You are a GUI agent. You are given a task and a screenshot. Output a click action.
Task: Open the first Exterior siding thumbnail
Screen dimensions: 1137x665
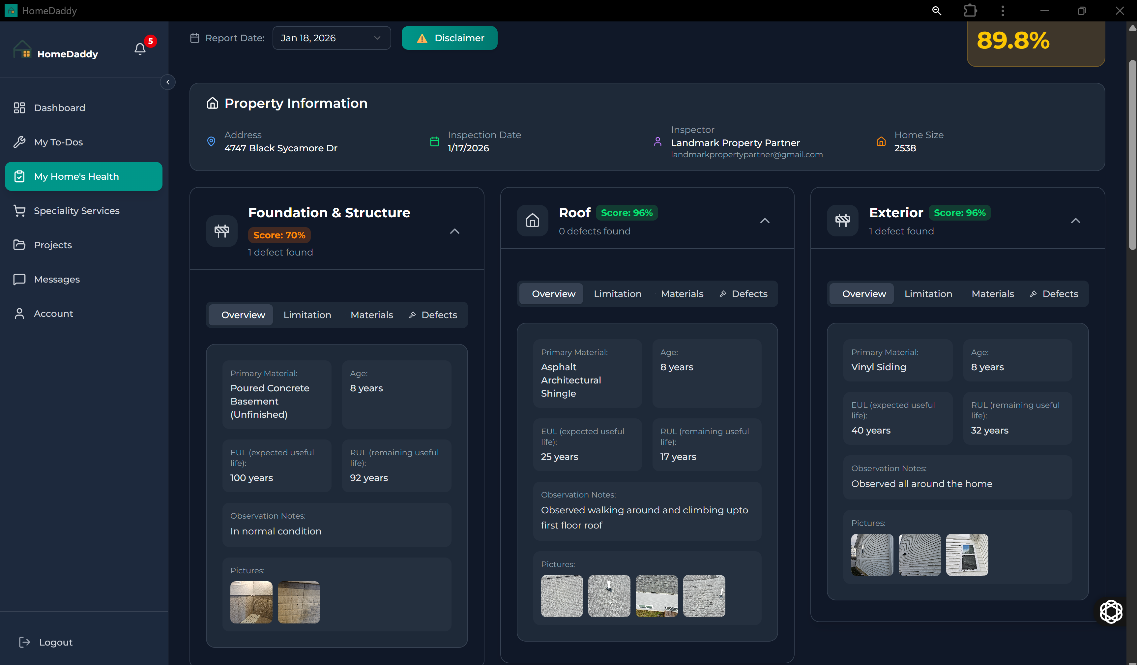pyautogui.click(x=872, y=555)
